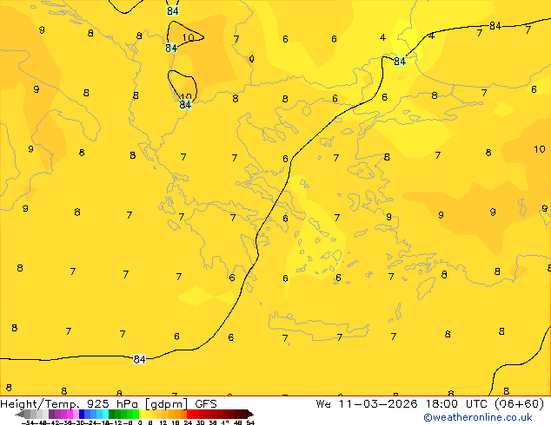Click the '10' value inside the small closed northern contour
Viewport: 551px width, 425px height.
coord(189,37)
